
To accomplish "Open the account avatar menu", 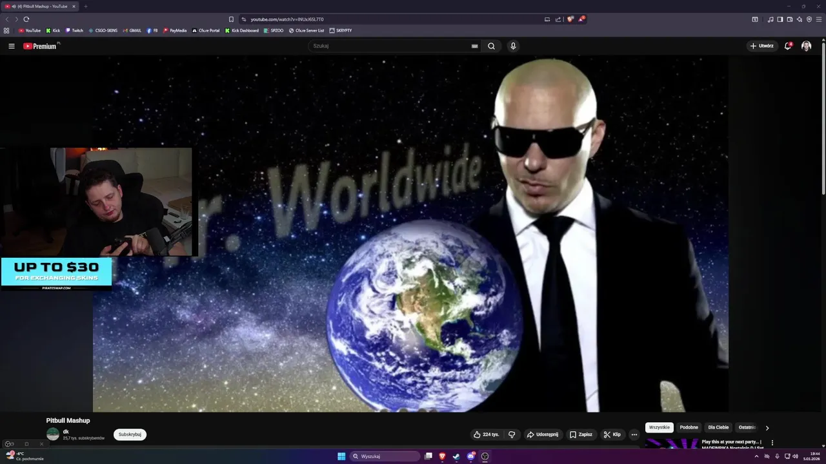I will 806,46.
